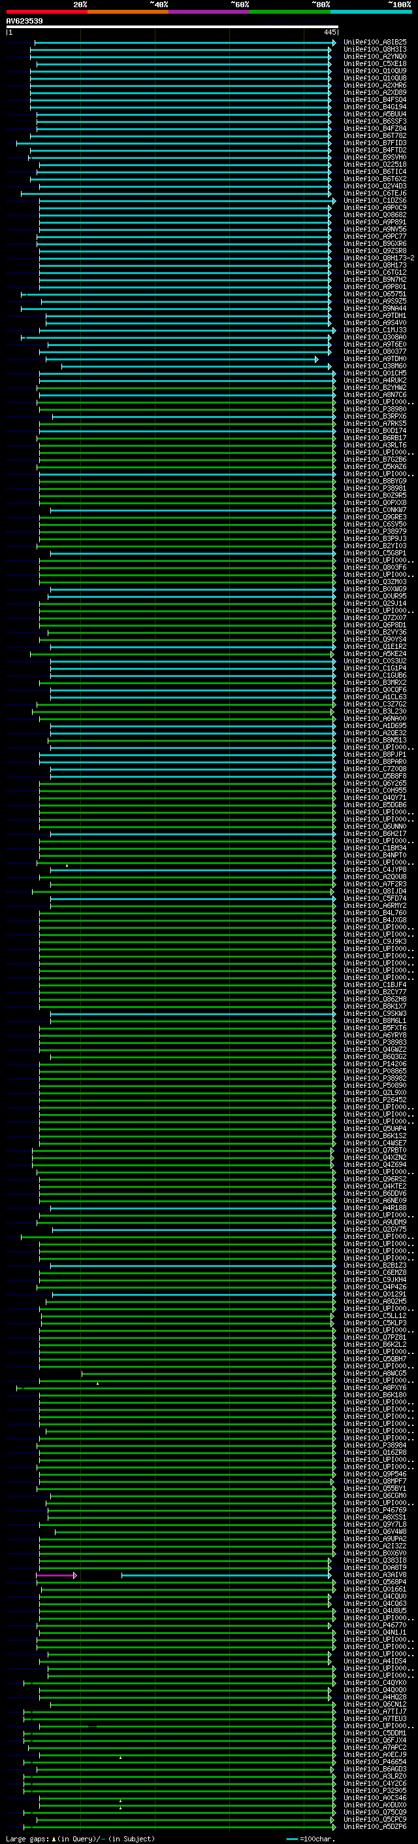Select the UniRef100_Q6V4W8 label
The image size is (418, 1844).
coord(374,1531)
